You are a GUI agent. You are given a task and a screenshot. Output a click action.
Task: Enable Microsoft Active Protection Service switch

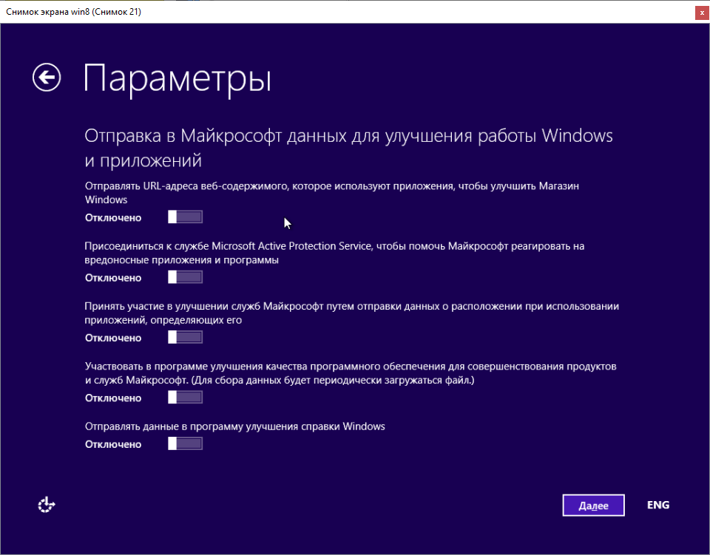click(x=185, y=277)
